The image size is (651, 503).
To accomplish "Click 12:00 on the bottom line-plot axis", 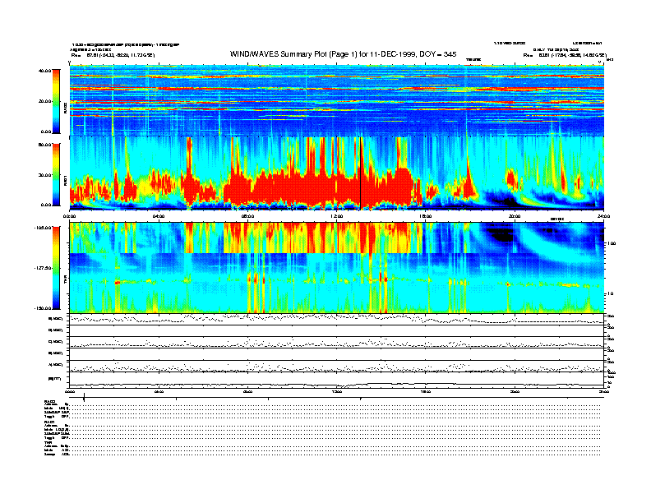I will pos(337,391).
